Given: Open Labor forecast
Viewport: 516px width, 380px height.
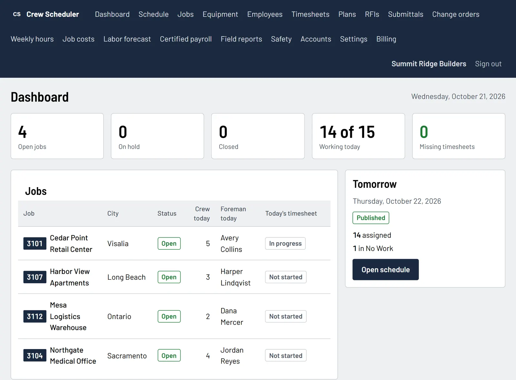Looking at the screenshot, I should tap(127, 39).
